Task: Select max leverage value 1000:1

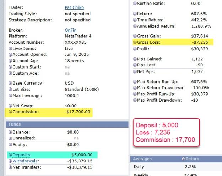Action: [x=72, y=96]
